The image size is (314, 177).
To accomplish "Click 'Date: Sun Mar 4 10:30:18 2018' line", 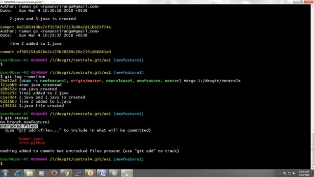I will pos(44,10).
